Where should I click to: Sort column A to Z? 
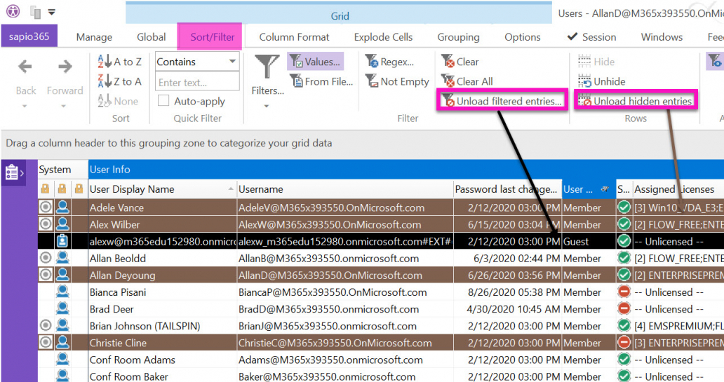tap(119, 62)
